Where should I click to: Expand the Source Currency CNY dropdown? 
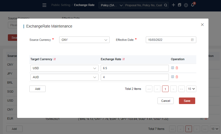click(106, 40)
